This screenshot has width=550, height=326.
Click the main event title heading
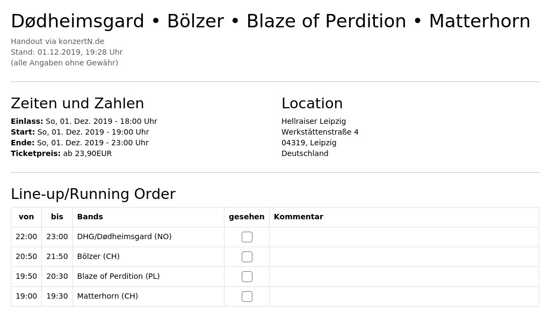tap(271, 21)
